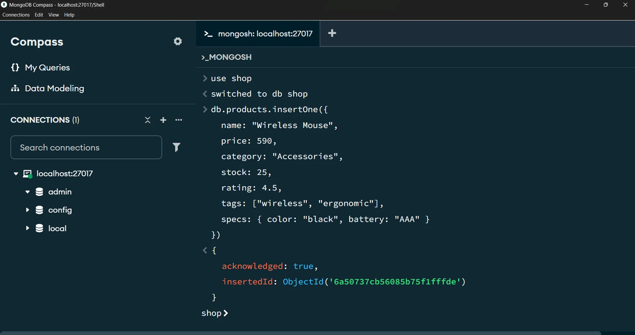Click the insertedId ObjectId value
The width and height of the screenshot is (635, 335).
point(374,282)
